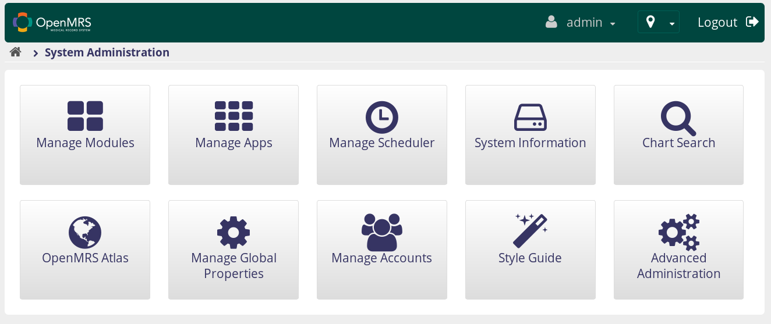771x324 pixels.
Task: Open Manage Modules via its four-square icon
Action: coord(85,116)
